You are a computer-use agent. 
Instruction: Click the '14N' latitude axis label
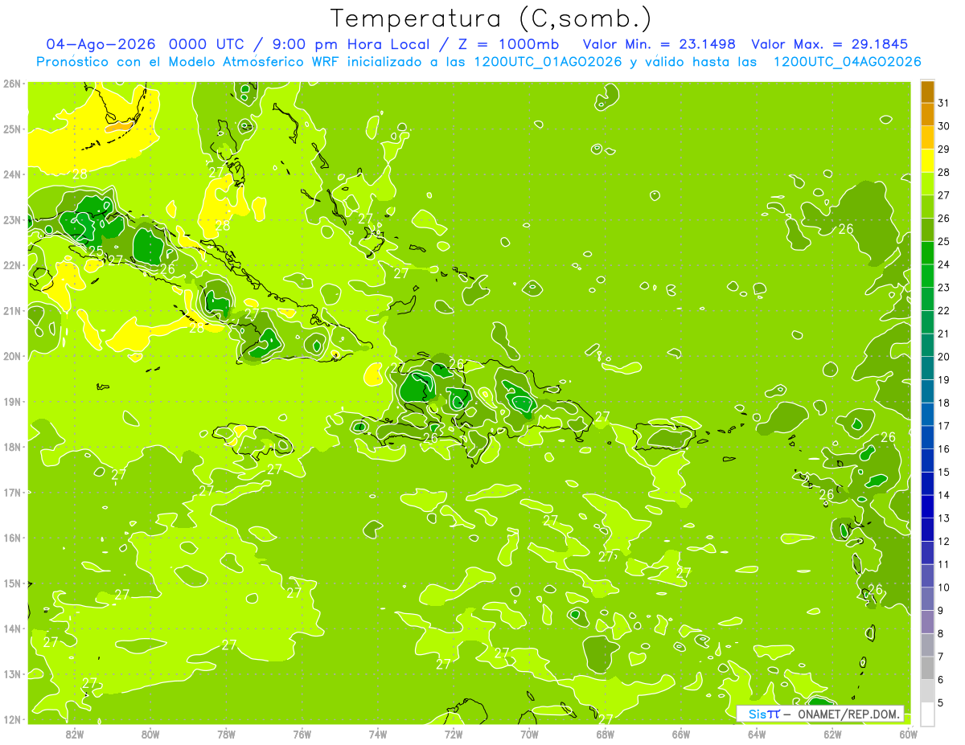coord(12,628)
